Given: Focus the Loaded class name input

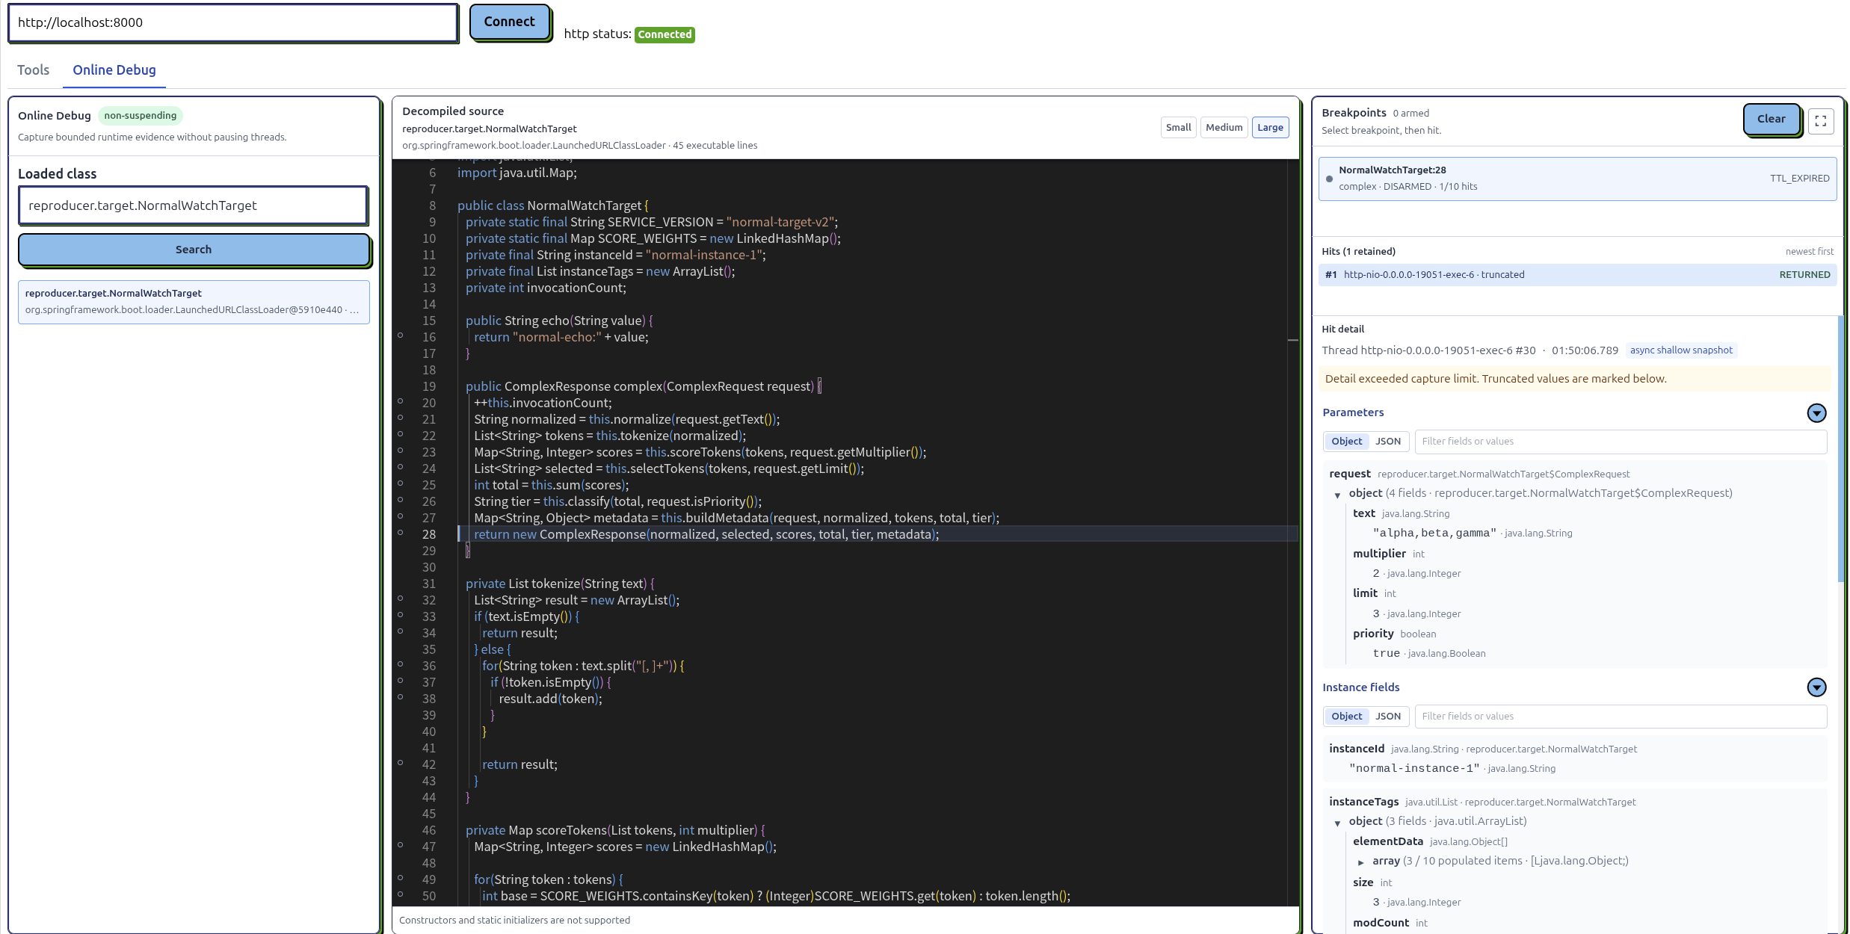Looking at the screenshot, I should 193,205.
